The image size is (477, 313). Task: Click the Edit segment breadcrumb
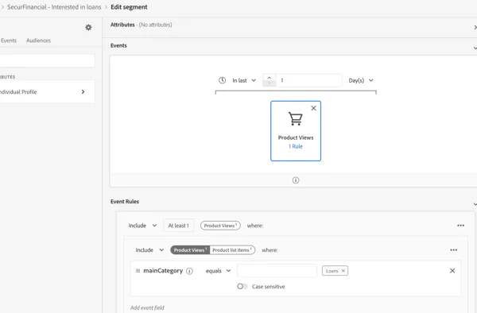pos(129,7)
